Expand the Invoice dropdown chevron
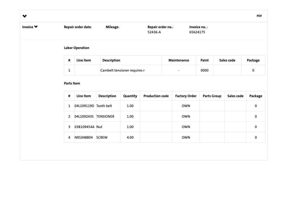Screen dimensions: 287x203 tap(36, 27)
